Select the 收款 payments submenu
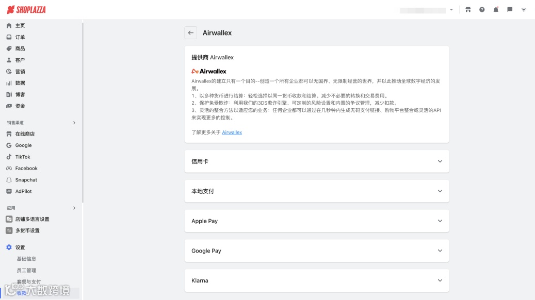535x300 pixels. (x=21, y=293)
